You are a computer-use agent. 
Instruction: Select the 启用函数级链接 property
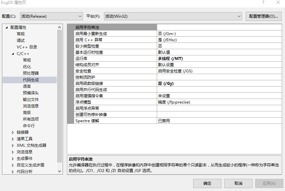(115, 83)
